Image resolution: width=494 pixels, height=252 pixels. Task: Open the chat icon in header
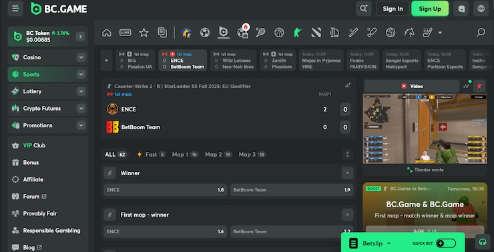tap(461, 9)
